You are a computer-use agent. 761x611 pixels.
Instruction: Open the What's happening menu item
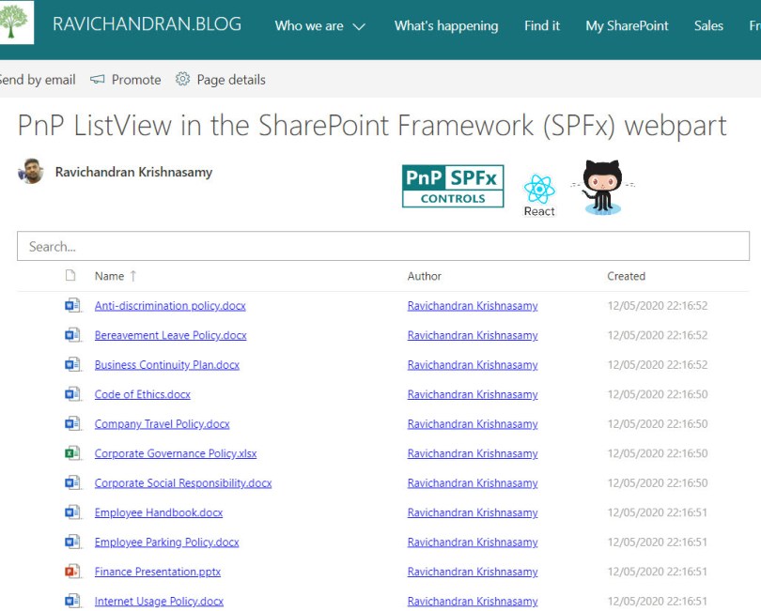pos(446,26)
